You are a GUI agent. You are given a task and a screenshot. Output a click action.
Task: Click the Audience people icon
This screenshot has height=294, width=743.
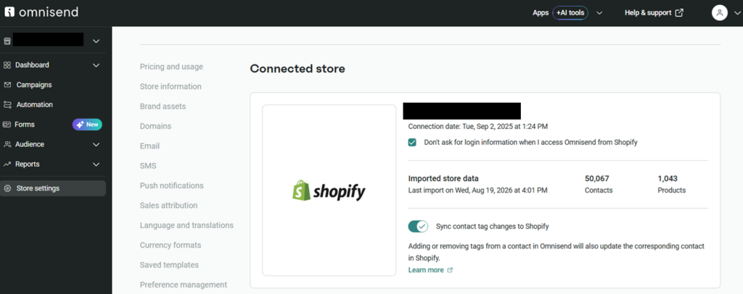[7, 145]
